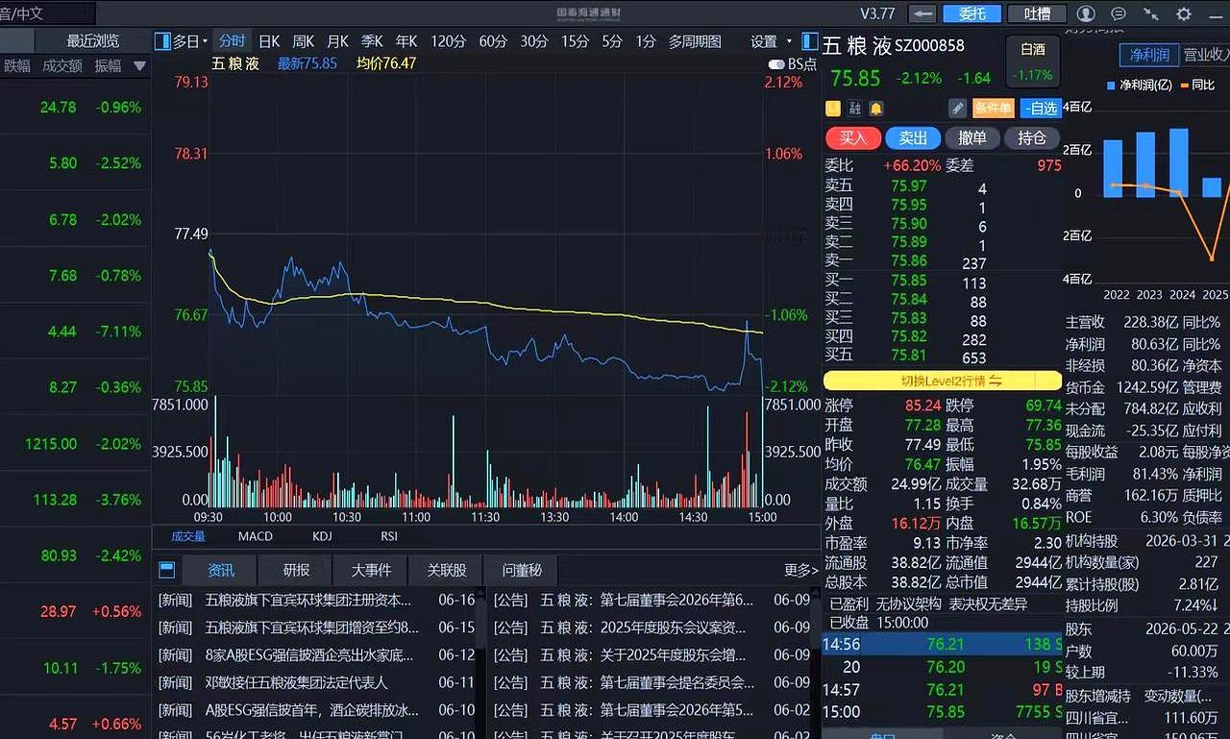Click the blue 卖出 sell button
The height and width of the screenshot is (739, 1230).
tap(913, 137)
